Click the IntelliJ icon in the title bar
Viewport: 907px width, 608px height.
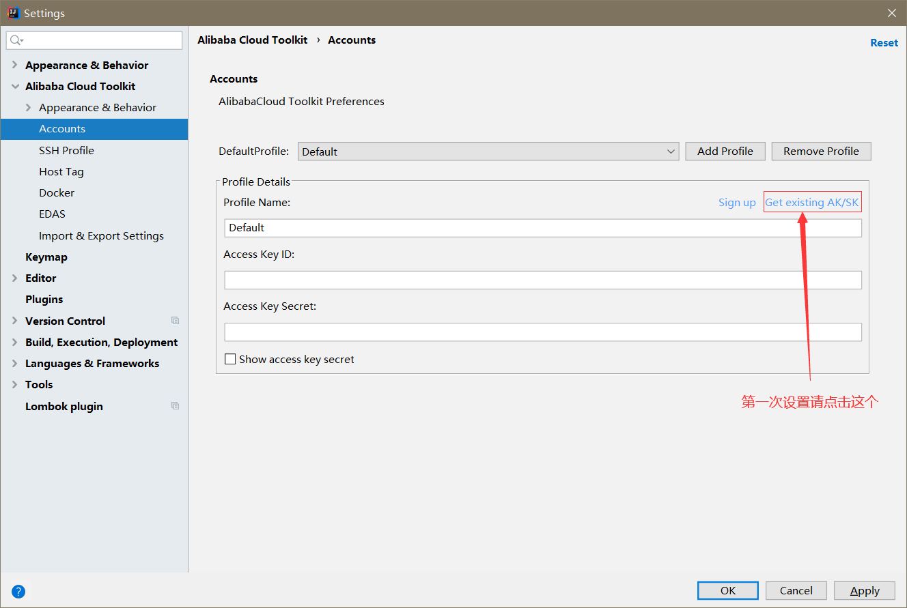14,13
